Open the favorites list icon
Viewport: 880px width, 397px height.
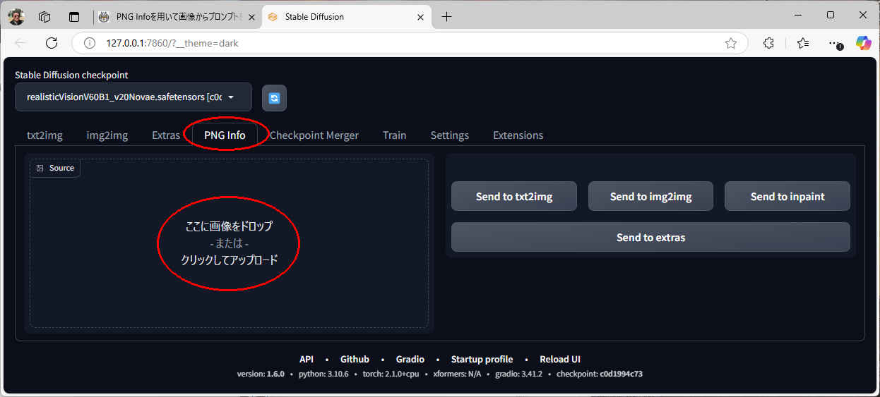click(803, 43)
